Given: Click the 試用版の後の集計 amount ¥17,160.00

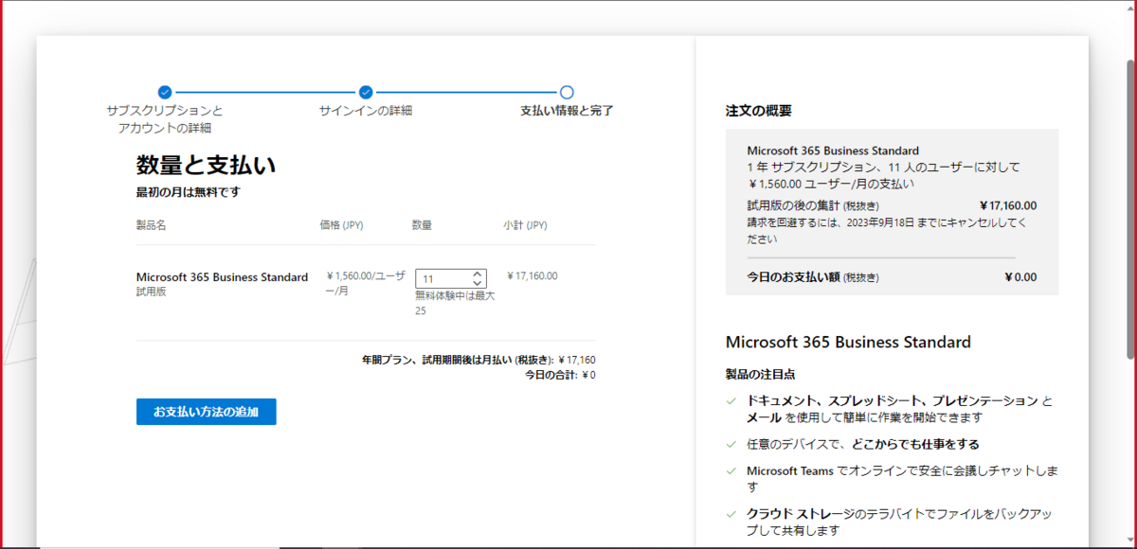Looking at the screenshot, I should pos(1008,205).
